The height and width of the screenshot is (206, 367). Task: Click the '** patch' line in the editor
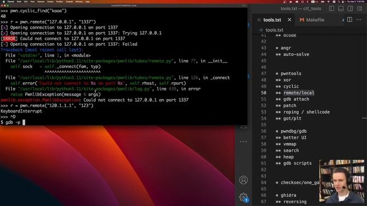(x=286, y=105)
